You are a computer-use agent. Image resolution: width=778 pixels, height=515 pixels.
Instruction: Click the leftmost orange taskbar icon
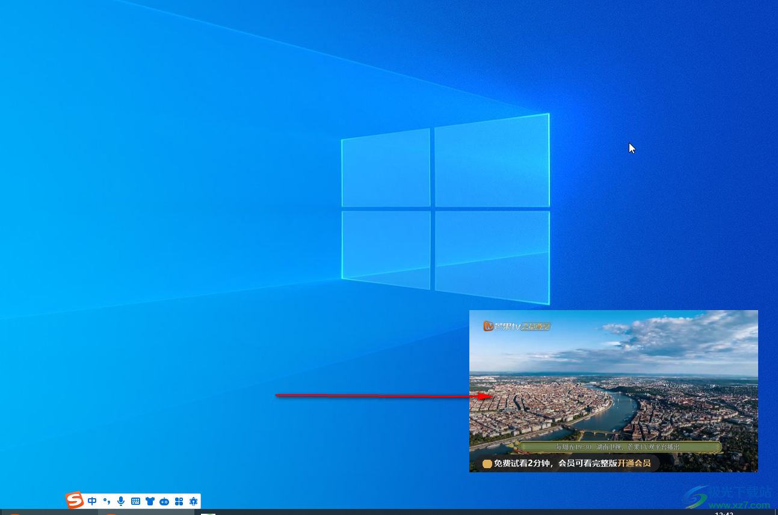coord(15,513)
